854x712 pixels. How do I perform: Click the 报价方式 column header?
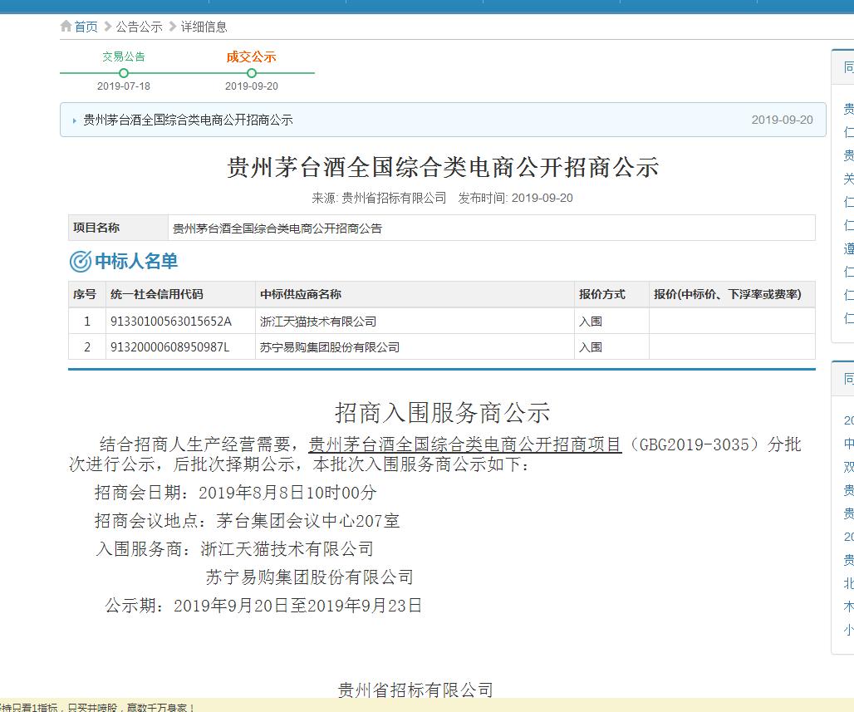tap(611, 294)
